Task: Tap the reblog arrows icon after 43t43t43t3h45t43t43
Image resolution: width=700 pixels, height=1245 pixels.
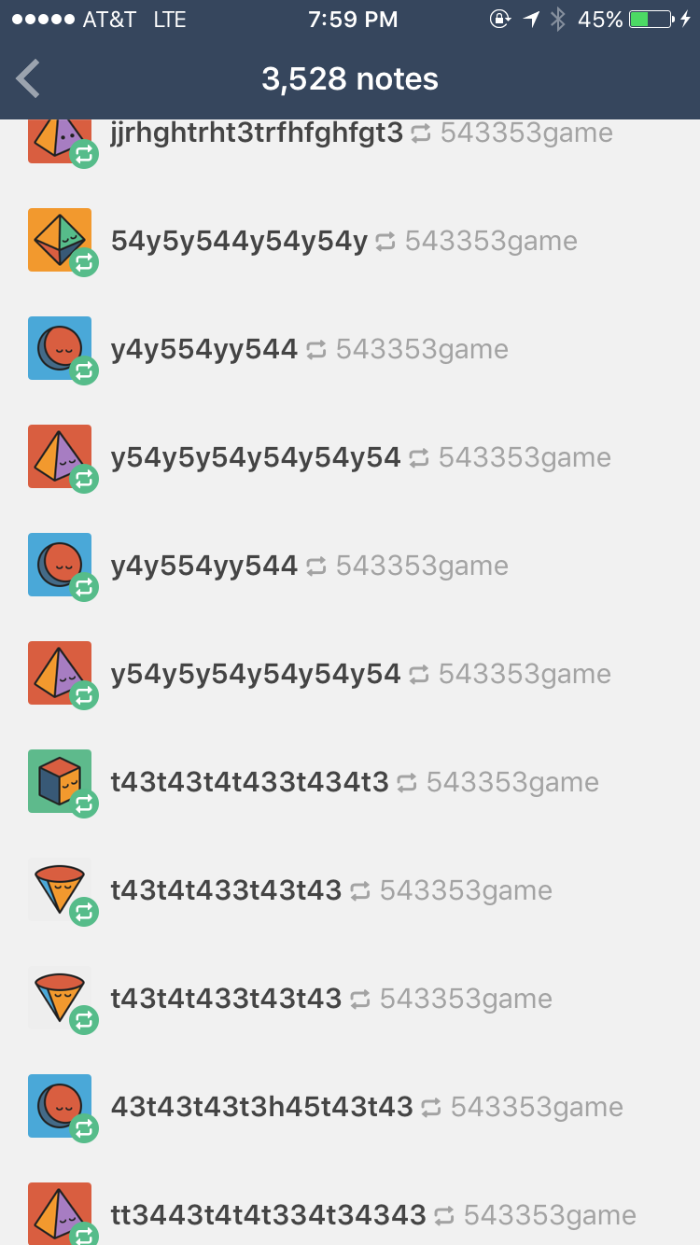Action: (431, 1108)
